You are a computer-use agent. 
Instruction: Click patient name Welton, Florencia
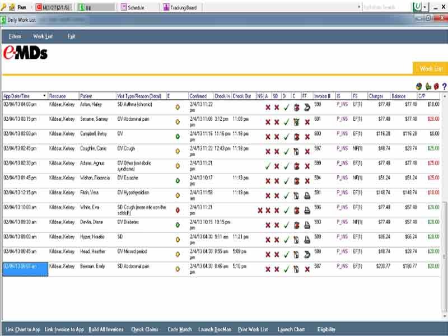tap(95, 178)
